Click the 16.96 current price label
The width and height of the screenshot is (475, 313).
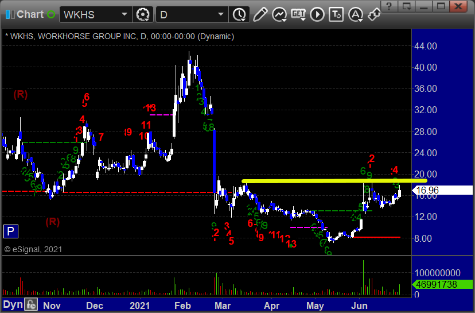[442, 190]
